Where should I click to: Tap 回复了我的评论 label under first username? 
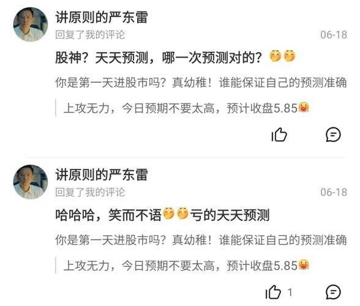coord(90,35)
